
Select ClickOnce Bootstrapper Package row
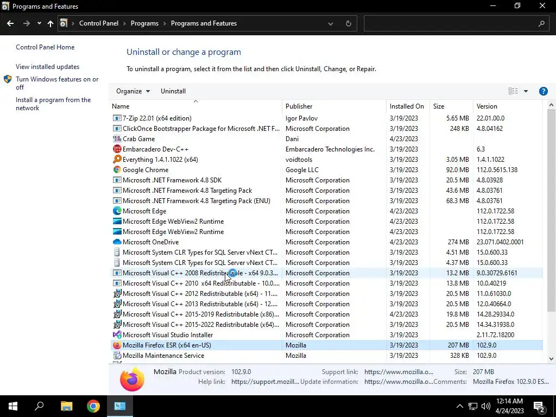tap(326, 128)
